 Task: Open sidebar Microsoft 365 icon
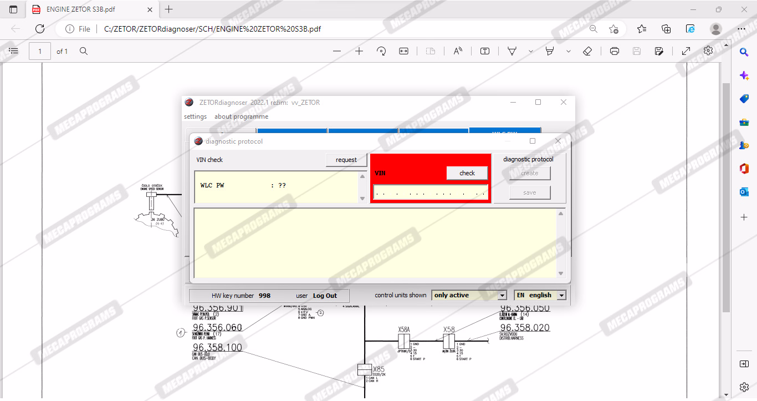[744, 169]
